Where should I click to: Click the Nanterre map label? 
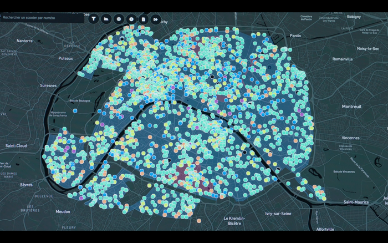[25, 40]
